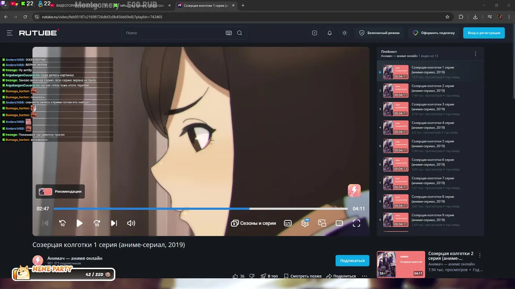Open the Rutube hamburger menu

click(x=10, y=33)
